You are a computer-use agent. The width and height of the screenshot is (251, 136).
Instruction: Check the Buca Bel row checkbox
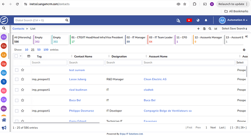(17, 100)
